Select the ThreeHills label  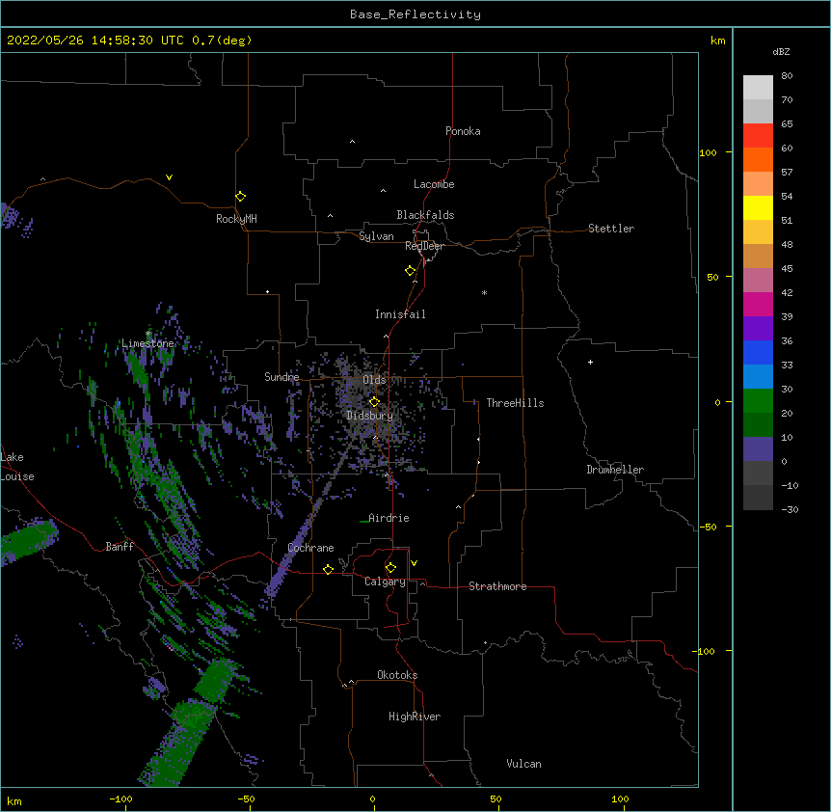(x=515, y=403)
